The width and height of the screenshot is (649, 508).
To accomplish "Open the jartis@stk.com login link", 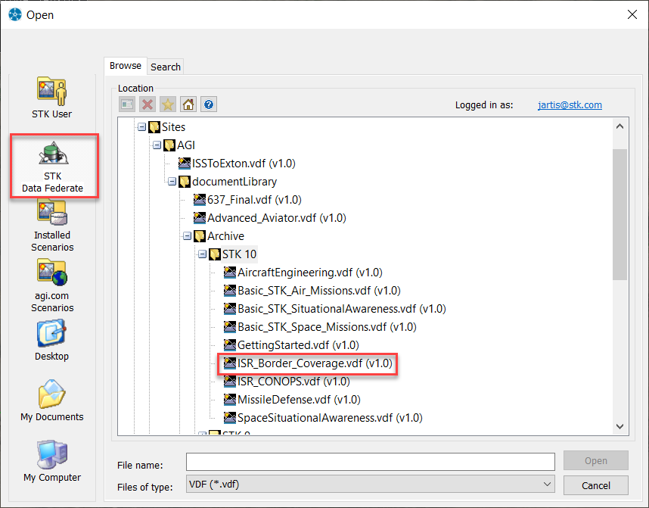I will [x=570, y=105].
